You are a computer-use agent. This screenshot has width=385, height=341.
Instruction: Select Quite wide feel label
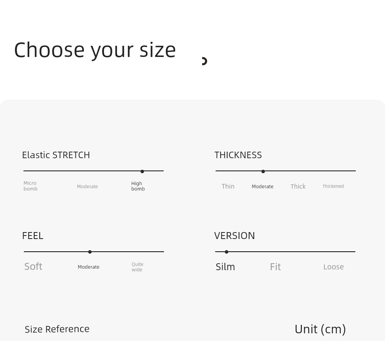pos(137,267)
